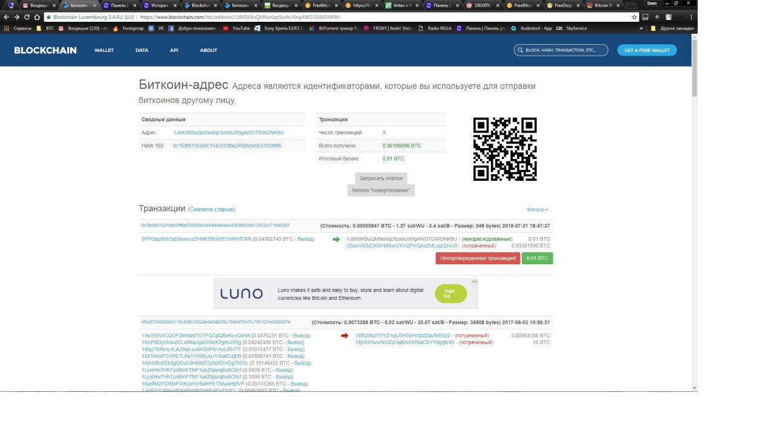Switch to the Antex browser tab

402,5
